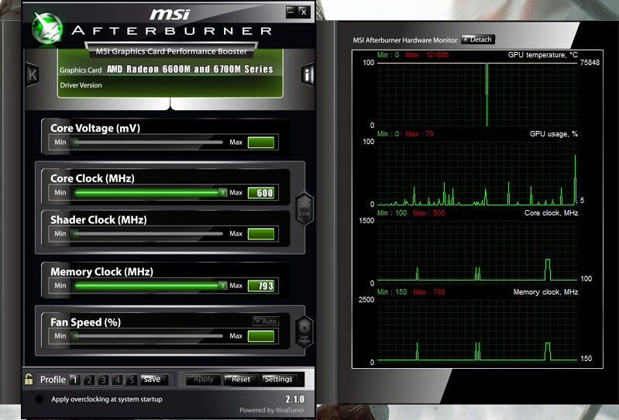Click the Fan Speed slider handle
Image resolution: width=619 pixels, height=420 pixels.
[74, 336]
